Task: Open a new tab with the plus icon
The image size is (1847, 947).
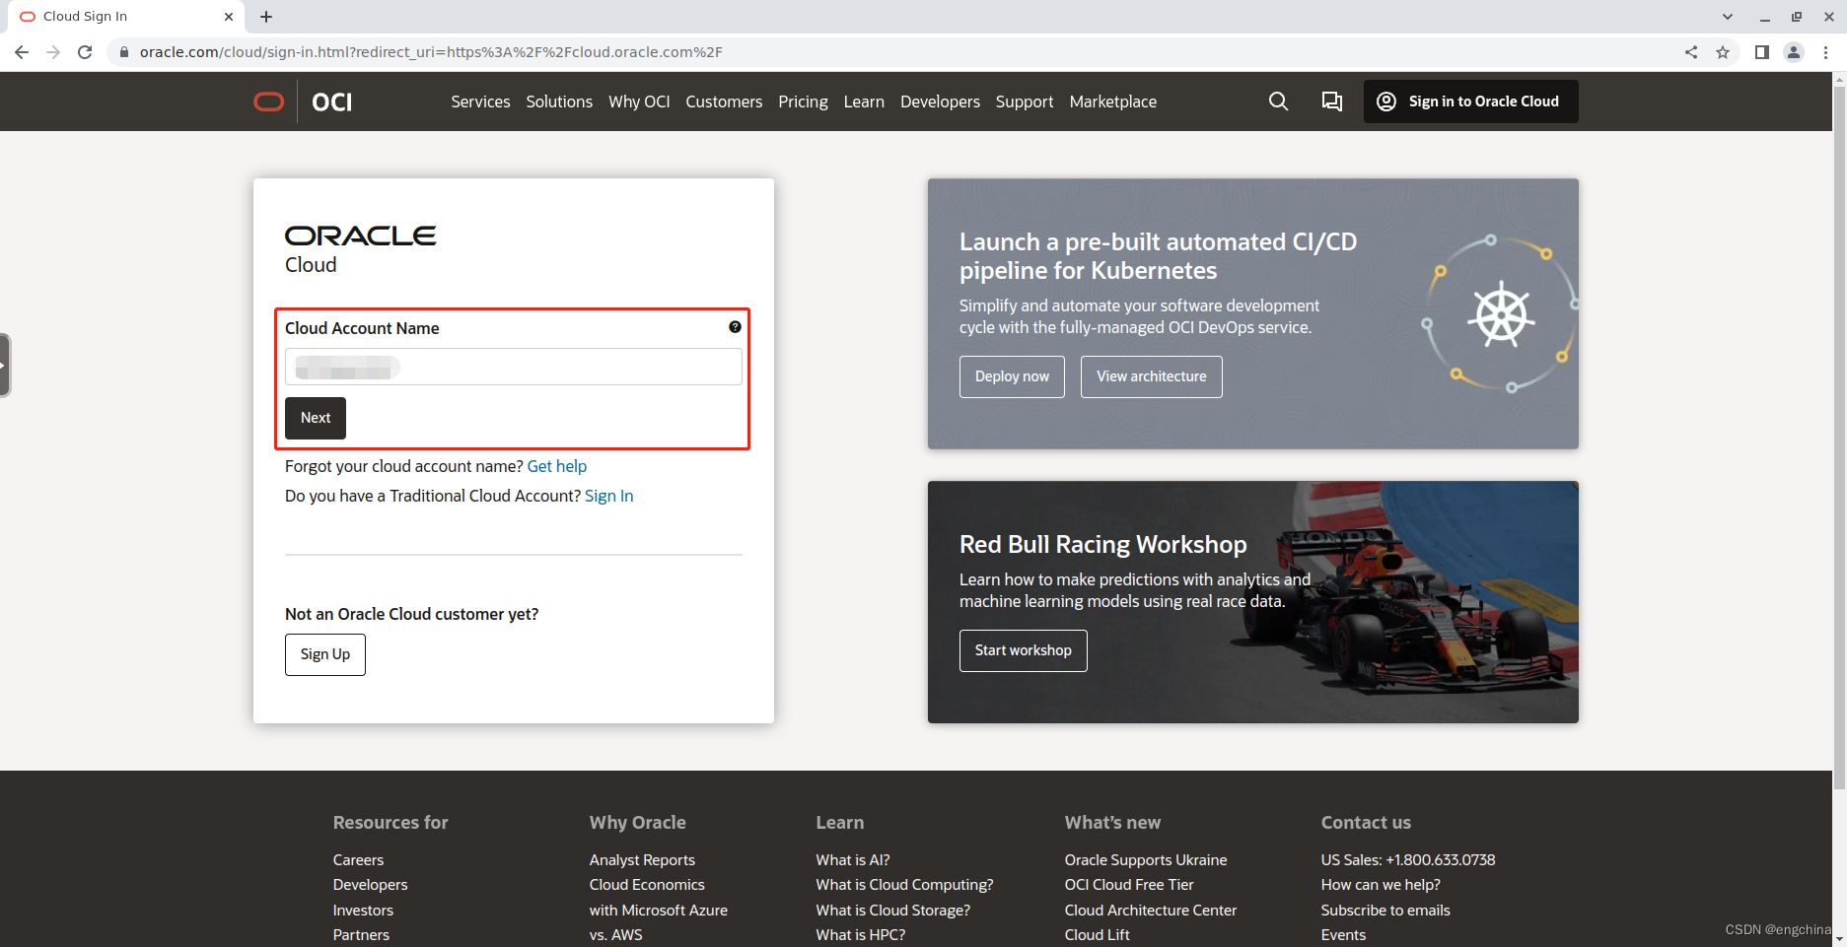Action: [x=266, y=17]
